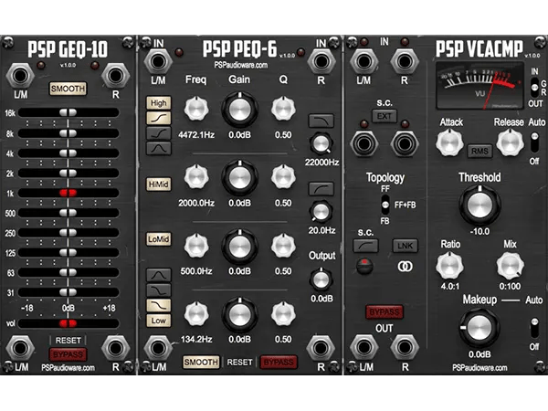The image size is (548, 411).
Task: Select the High band bell curve shape
Action: [159, 148]
